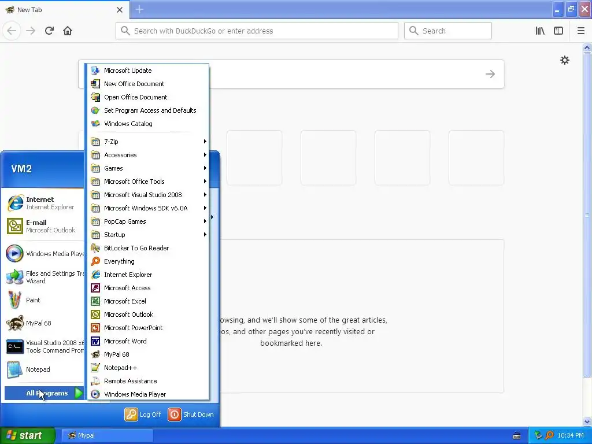The image size is (592, 444).
Task: Open MyPal 68 from start menu left pane
Action: [44, 323]
